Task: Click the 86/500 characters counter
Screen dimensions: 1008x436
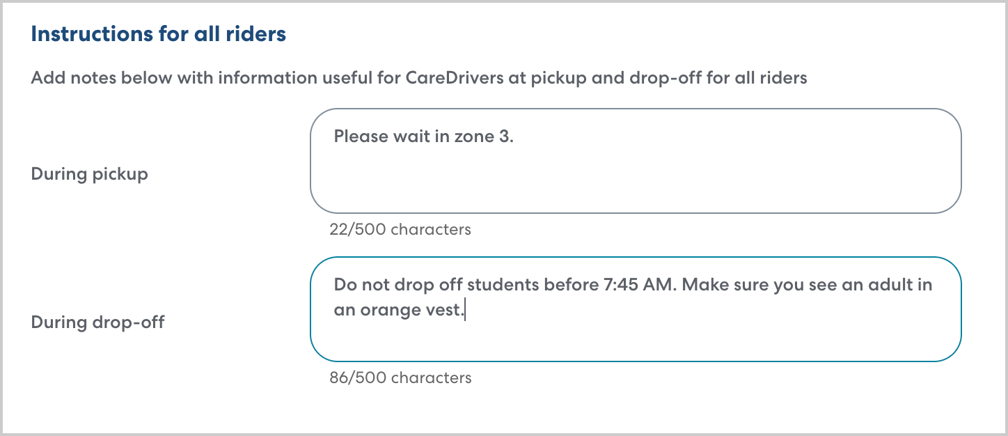Action: click(x=400, y=377)
